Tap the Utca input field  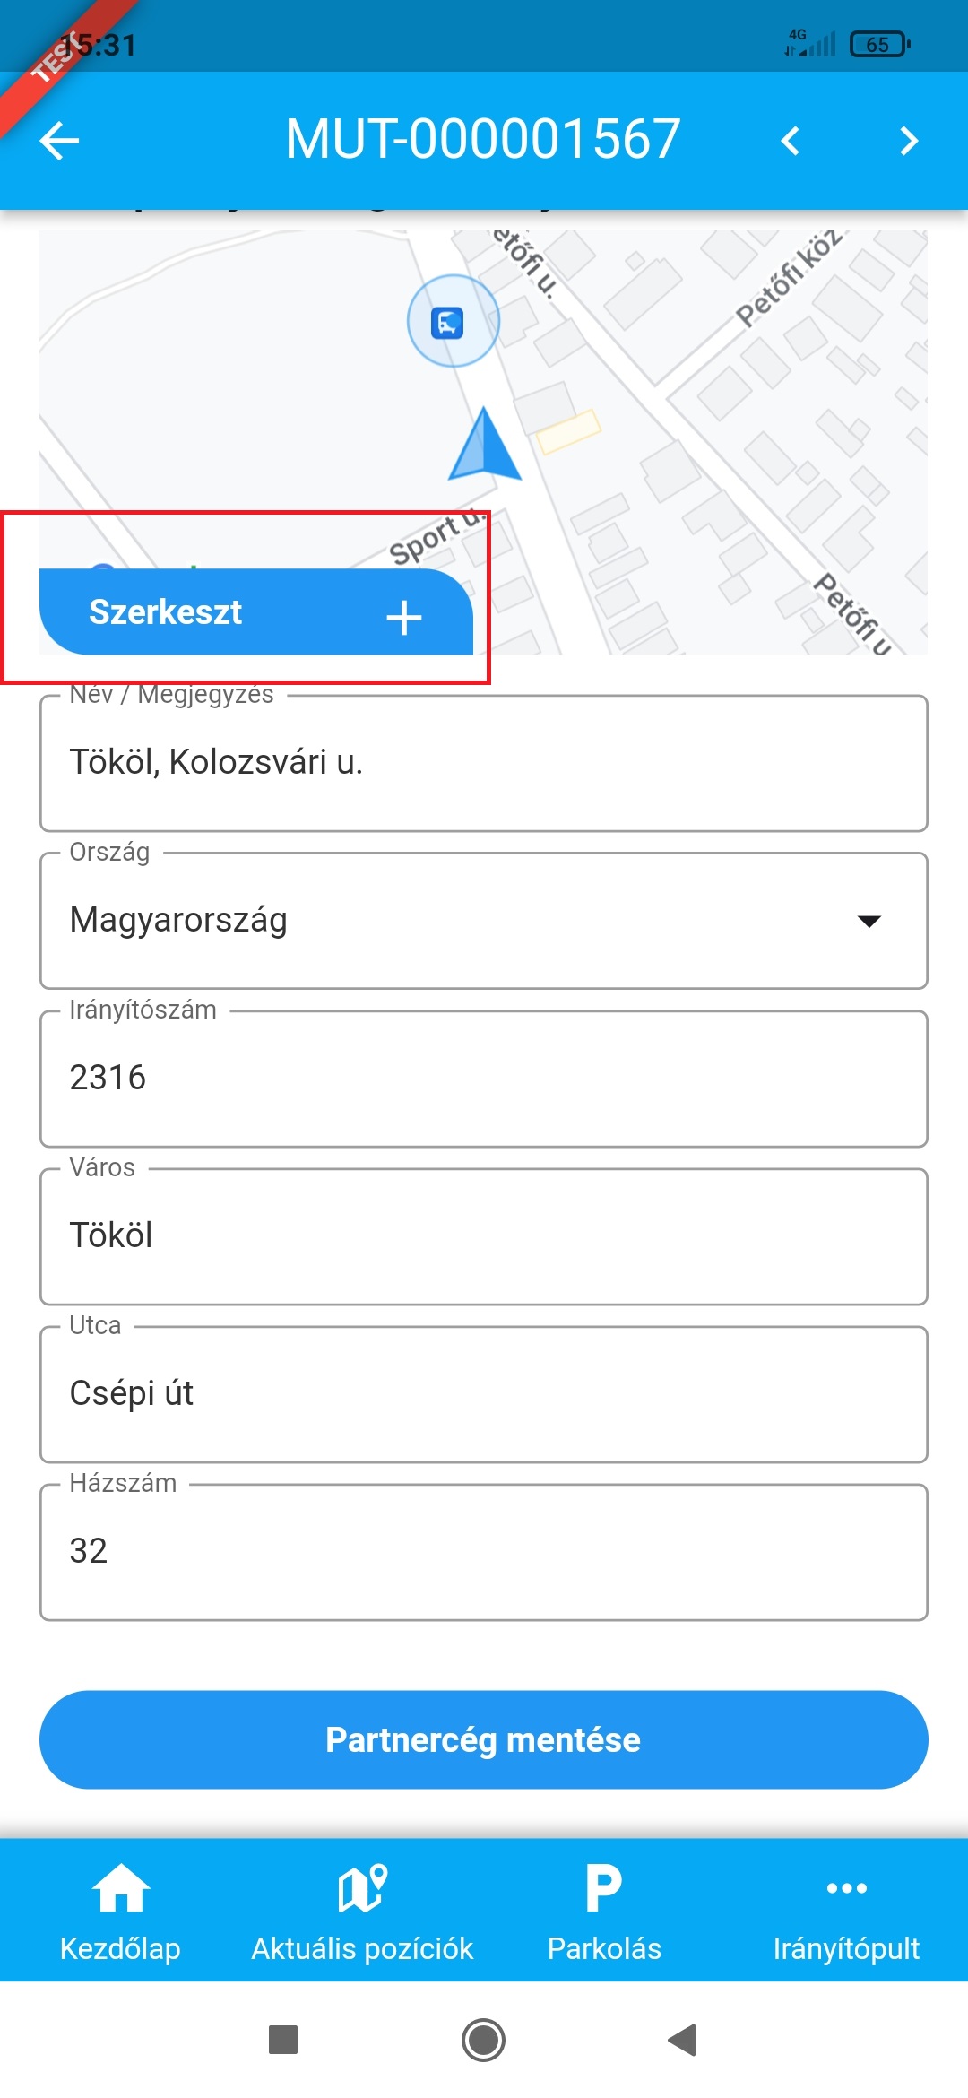tap(484, 1394)
